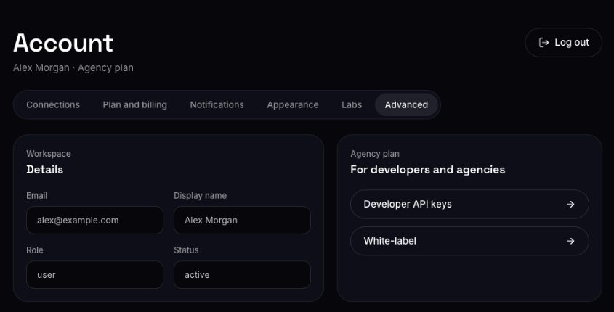
Task: Click the Account page heading
Action: [x=63, y=43]
